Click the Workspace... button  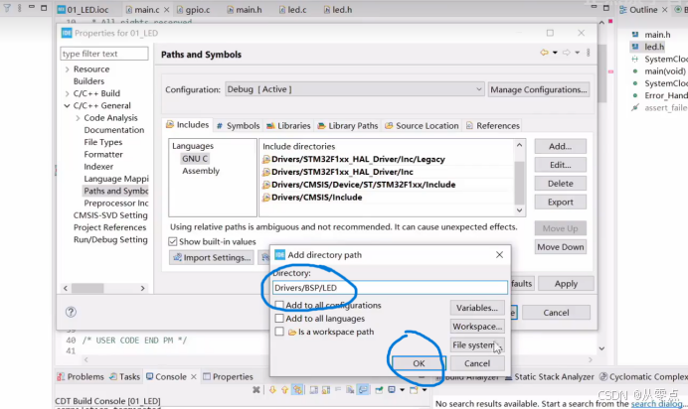[x=477, y=327]
